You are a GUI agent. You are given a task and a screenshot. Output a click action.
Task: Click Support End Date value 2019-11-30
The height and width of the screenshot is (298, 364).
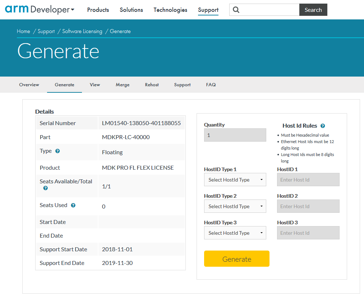pyautogui.click(x=117, y=263)
